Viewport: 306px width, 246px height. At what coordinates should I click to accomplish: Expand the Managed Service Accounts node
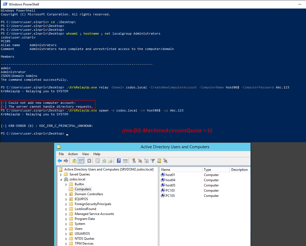tap(66, 214)
